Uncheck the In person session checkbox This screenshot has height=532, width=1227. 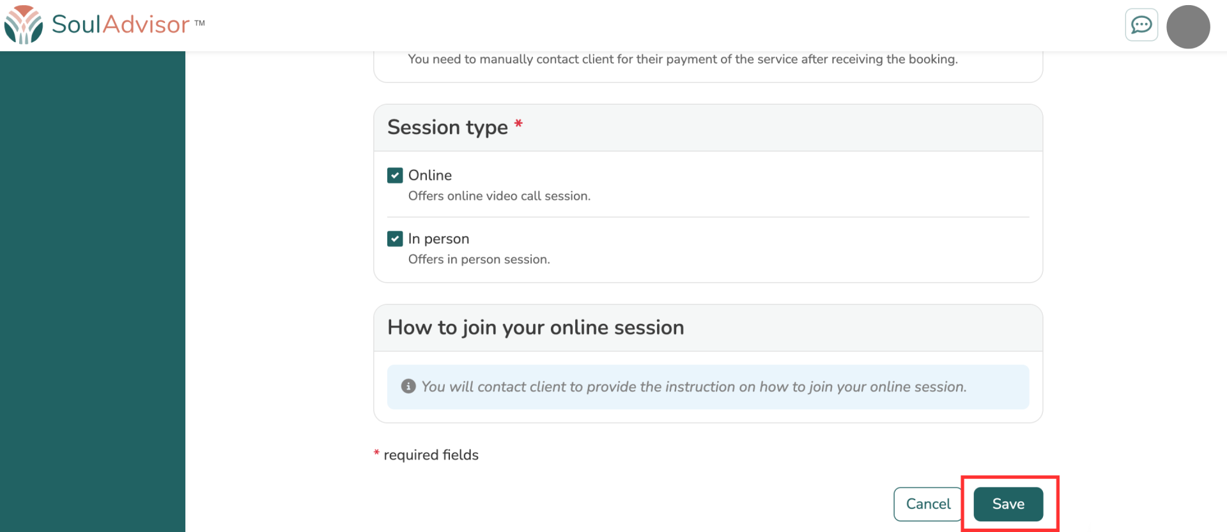[395, 239]
